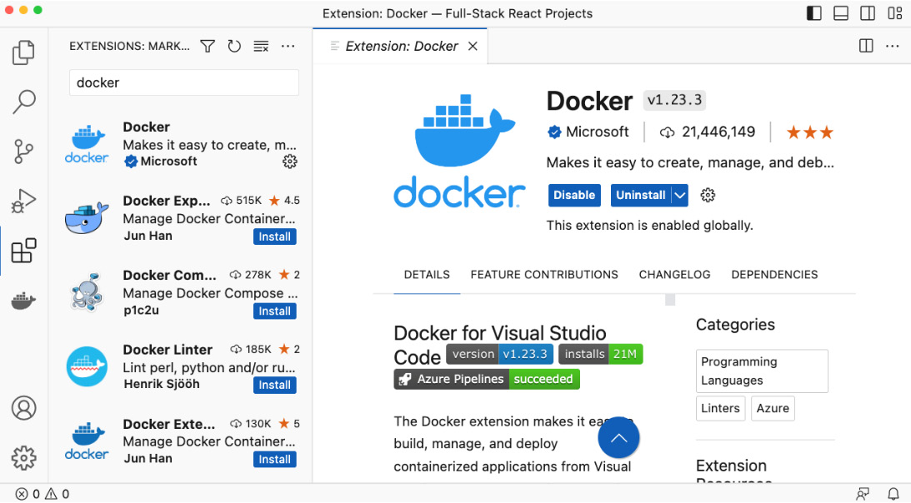Open the gear next to Uninstall button
The height and width of the screenshot is (503, 911).
pyautogui.click(x=707, y=195)
